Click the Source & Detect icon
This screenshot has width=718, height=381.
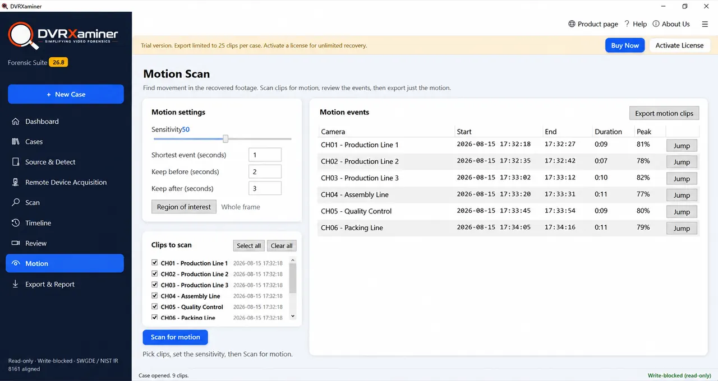[x=16, y=162]
